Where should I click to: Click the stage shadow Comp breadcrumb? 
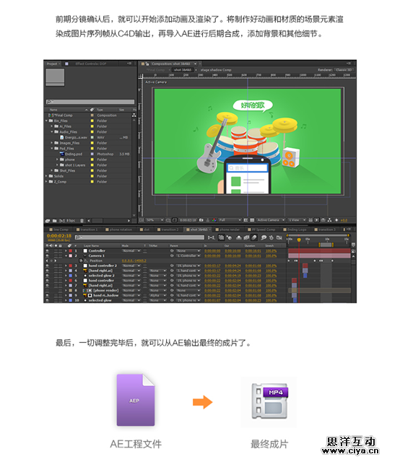pyautogui.click(x=216, y=70)
